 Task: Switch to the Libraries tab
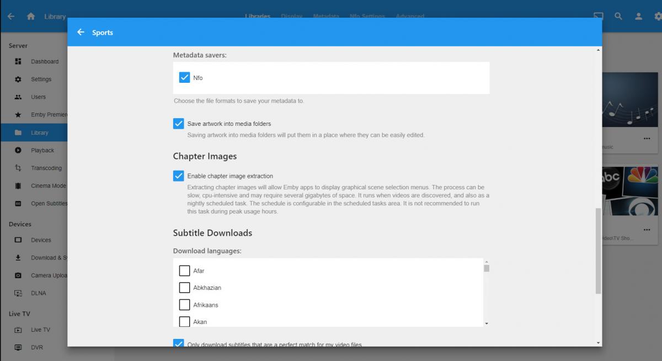tap(258, 16)
